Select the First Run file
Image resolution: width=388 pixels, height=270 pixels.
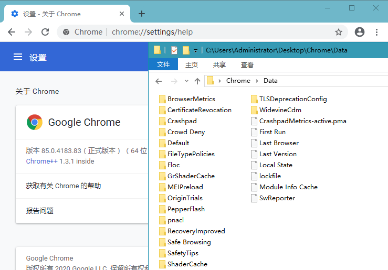(268, 132)
